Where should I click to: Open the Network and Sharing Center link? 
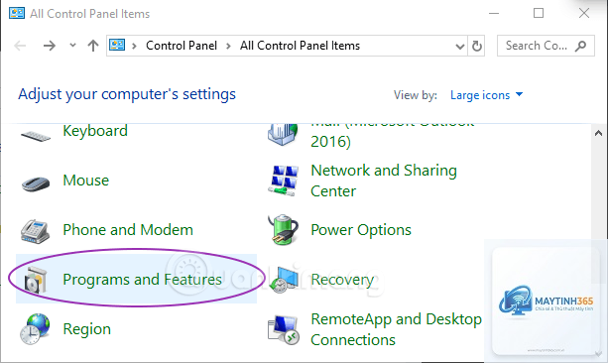coord(384,181)
